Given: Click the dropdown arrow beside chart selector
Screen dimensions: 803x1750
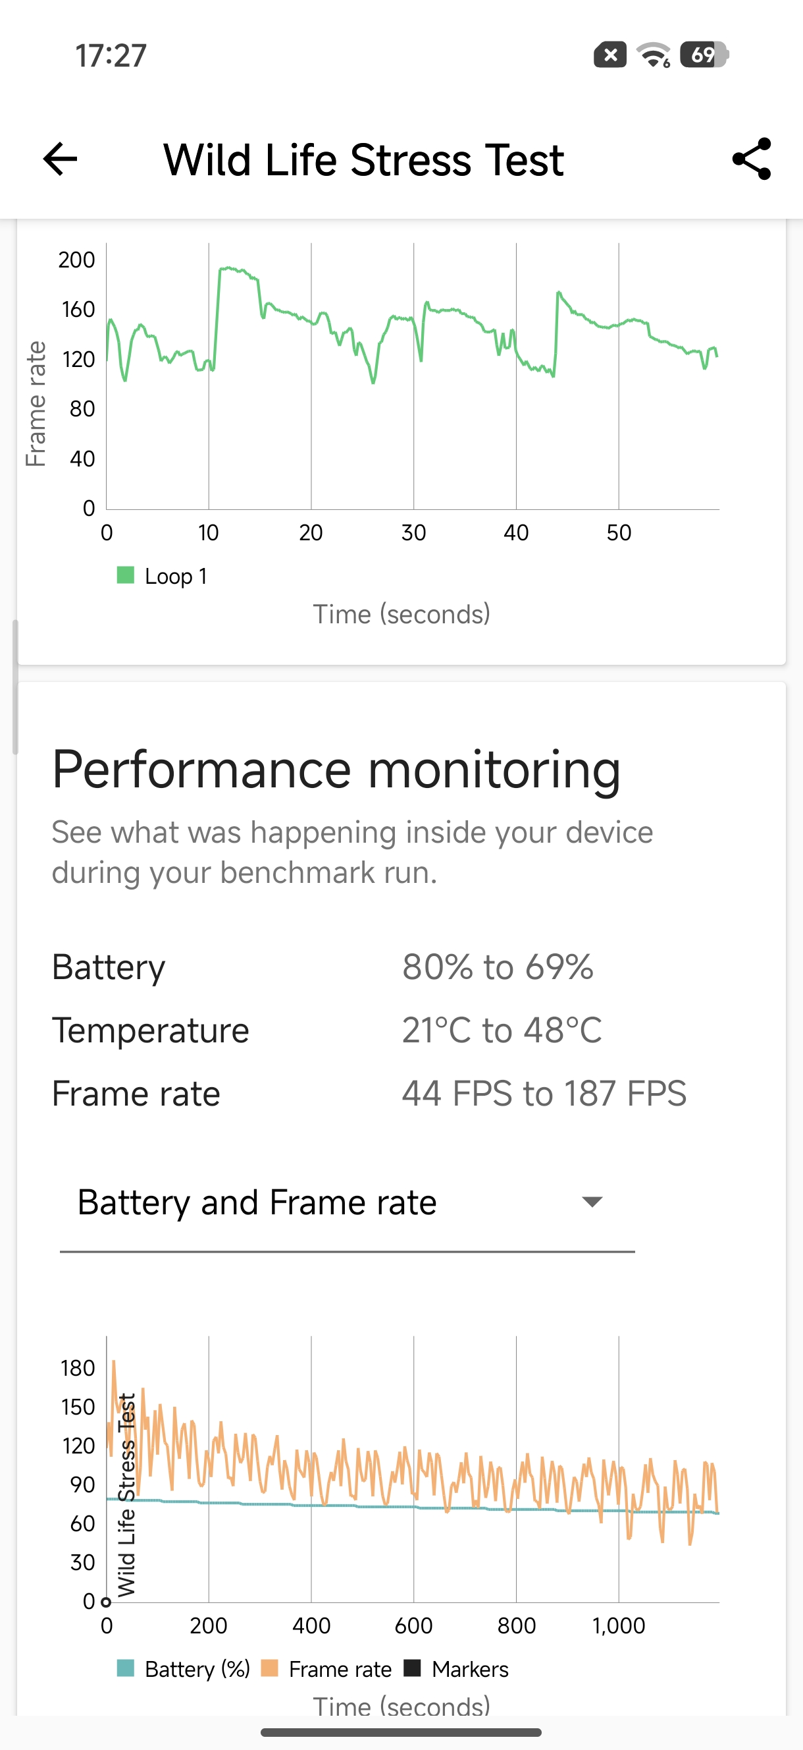Looking at the screenshot, I should click(x=592, y=1202).
